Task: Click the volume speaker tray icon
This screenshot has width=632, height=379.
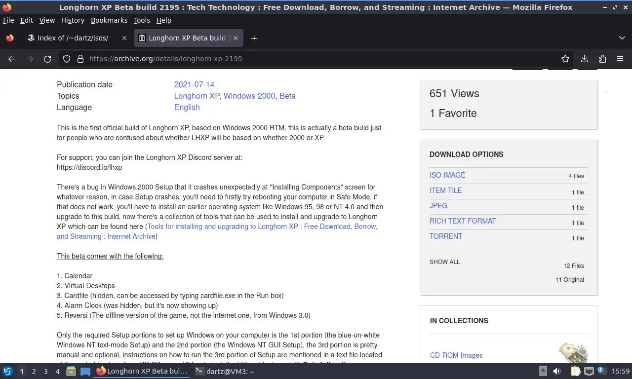Action: pyautogui.click(x=557, y=371)
